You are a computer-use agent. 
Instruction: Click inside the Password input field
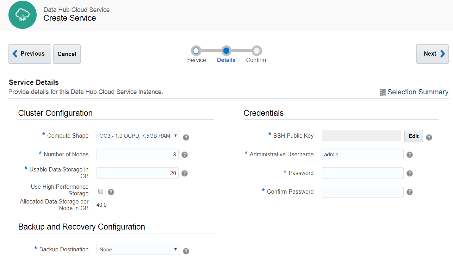362,173
